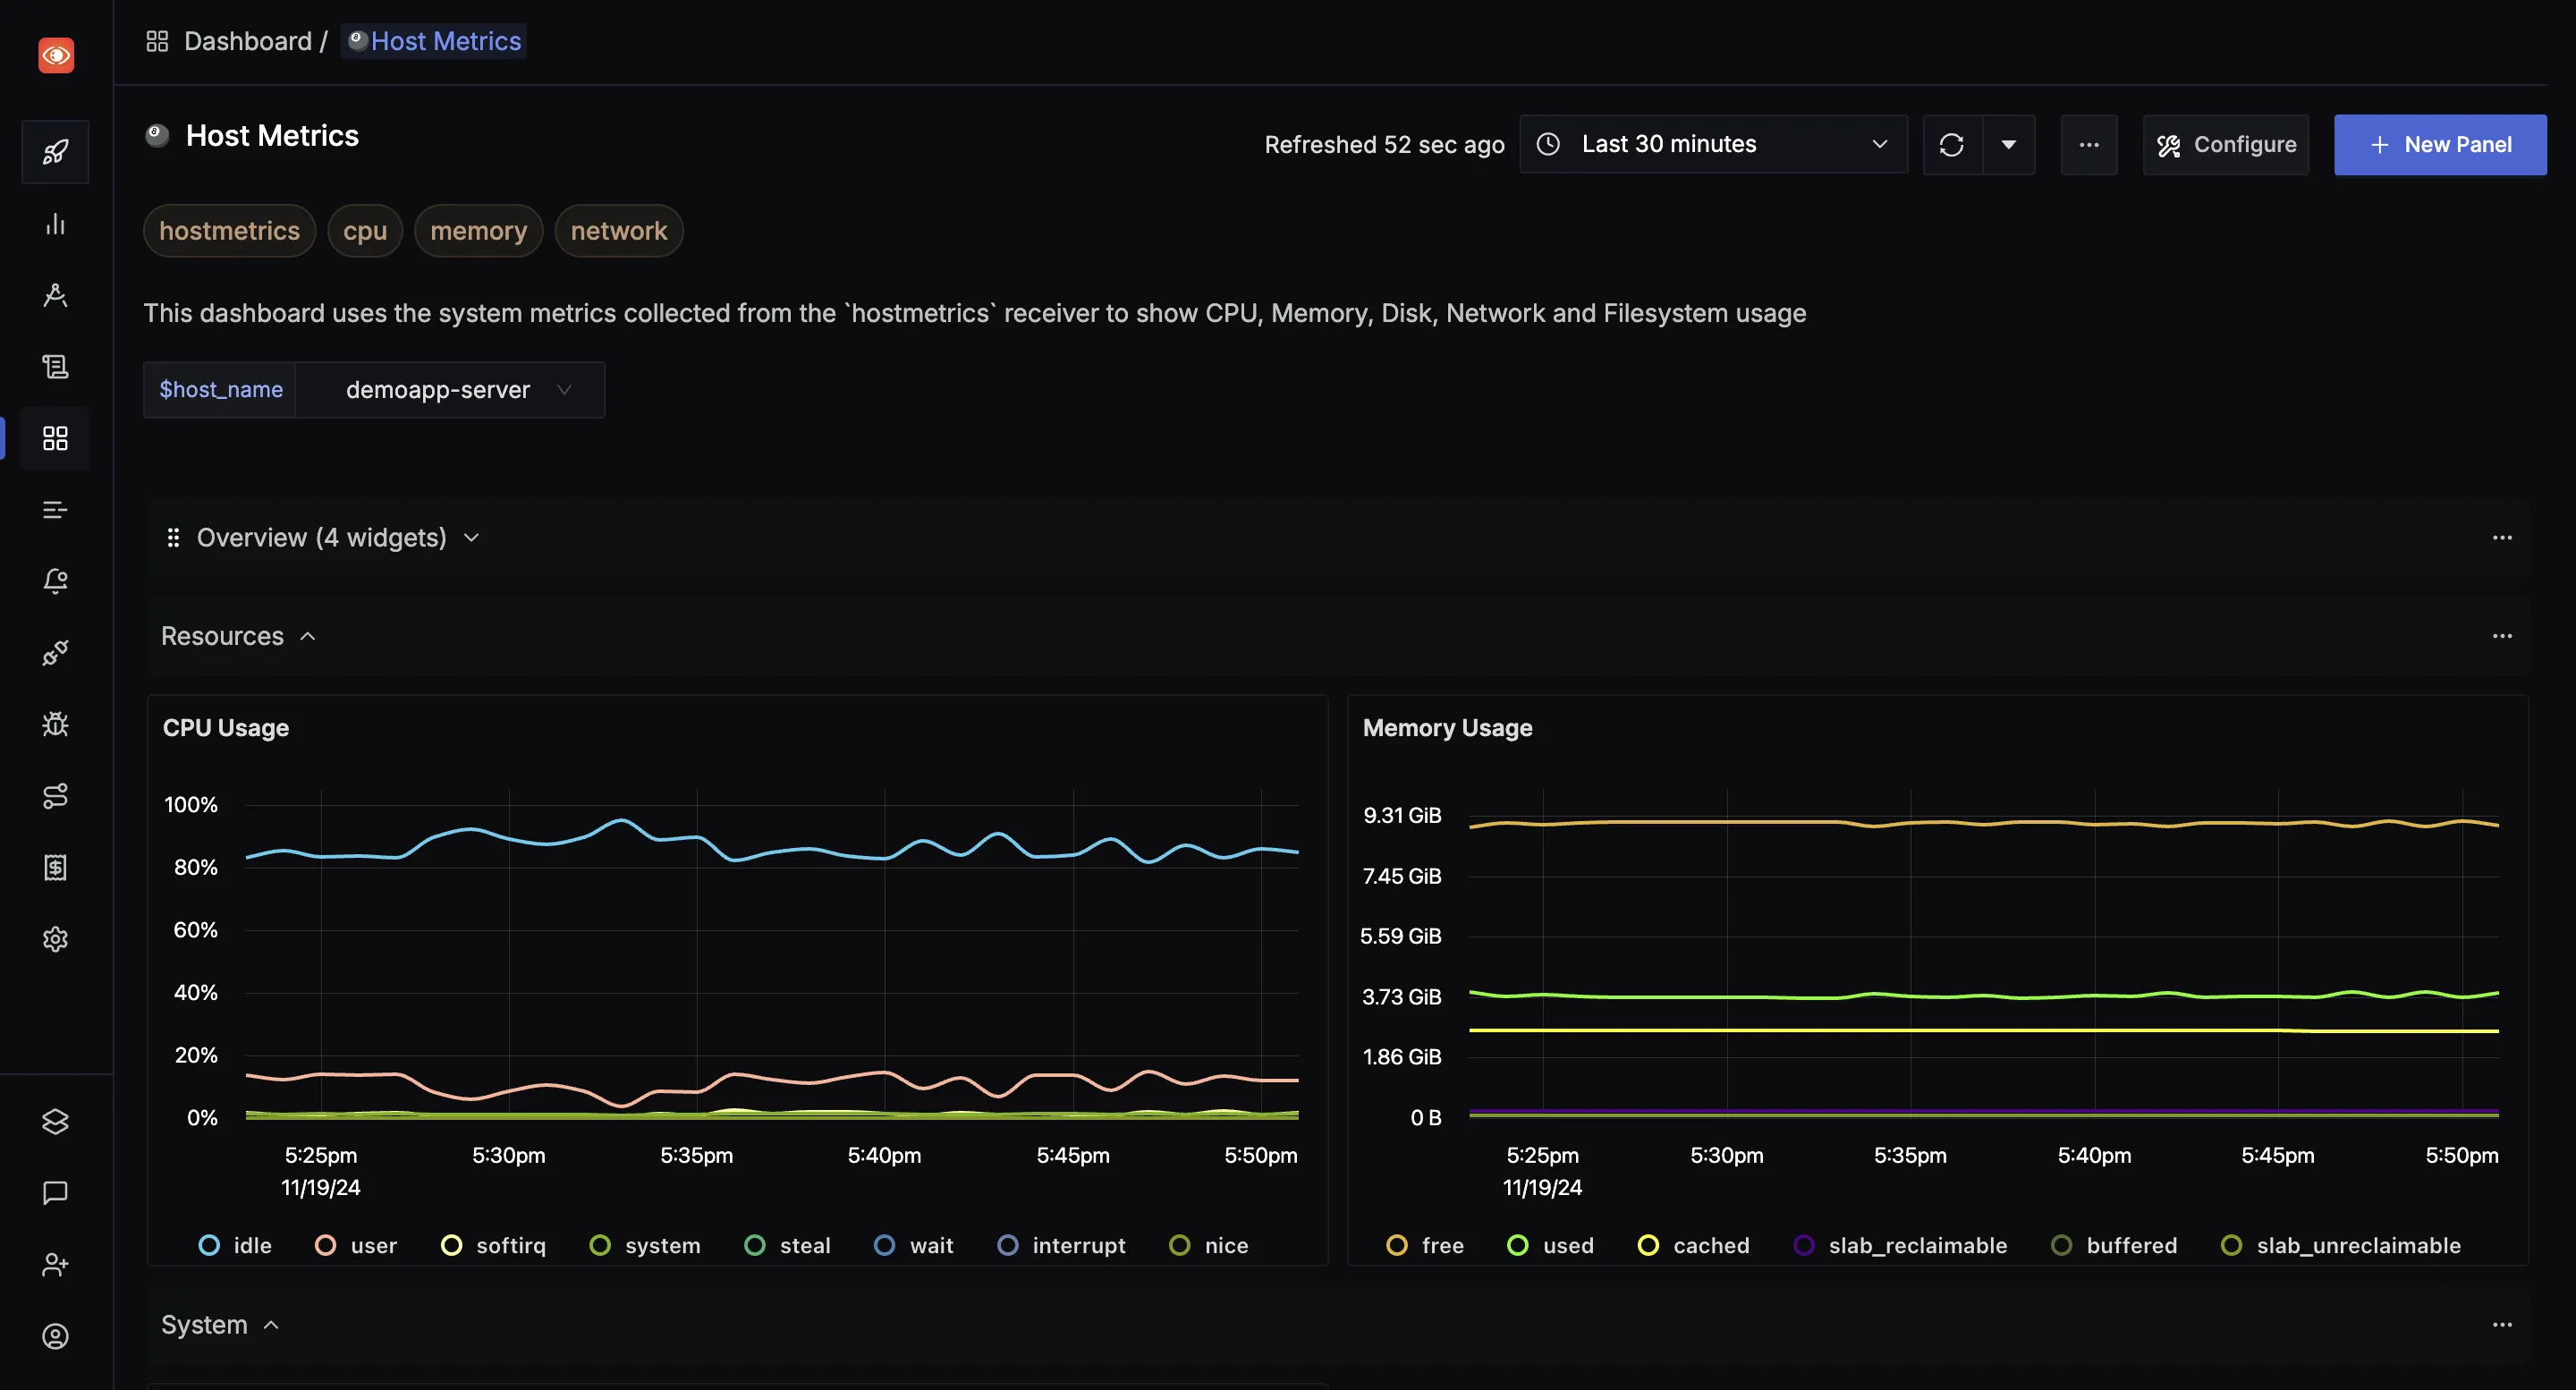Image resolution: width=2576 pixels, height=1390 pixels.
Task: Toggle nice series in CPU legend
Action: point(1209,1246)
